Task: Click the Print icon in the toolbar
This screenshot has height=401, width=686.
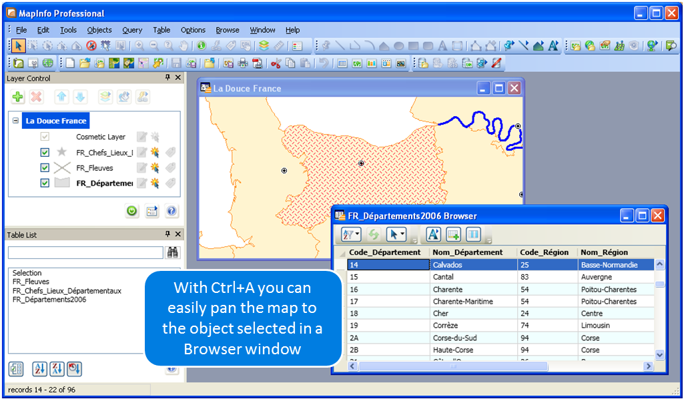Action: coord(243,63)
